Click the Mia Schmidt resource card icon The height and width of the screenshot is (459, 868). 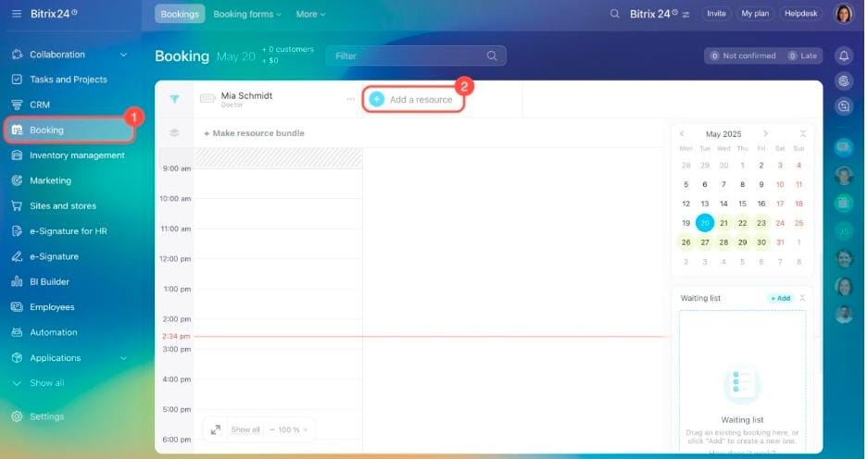pos(208,98)
